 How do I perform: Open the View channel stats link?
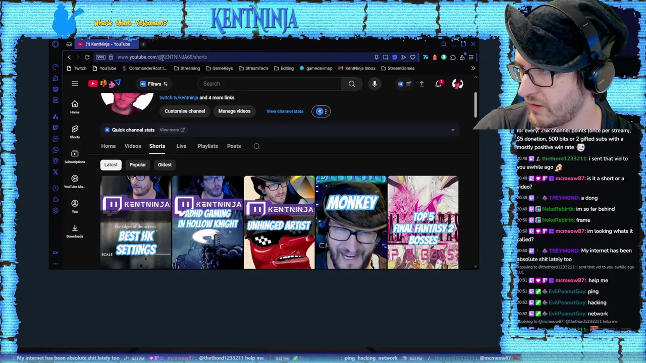(x=285, y=111)
